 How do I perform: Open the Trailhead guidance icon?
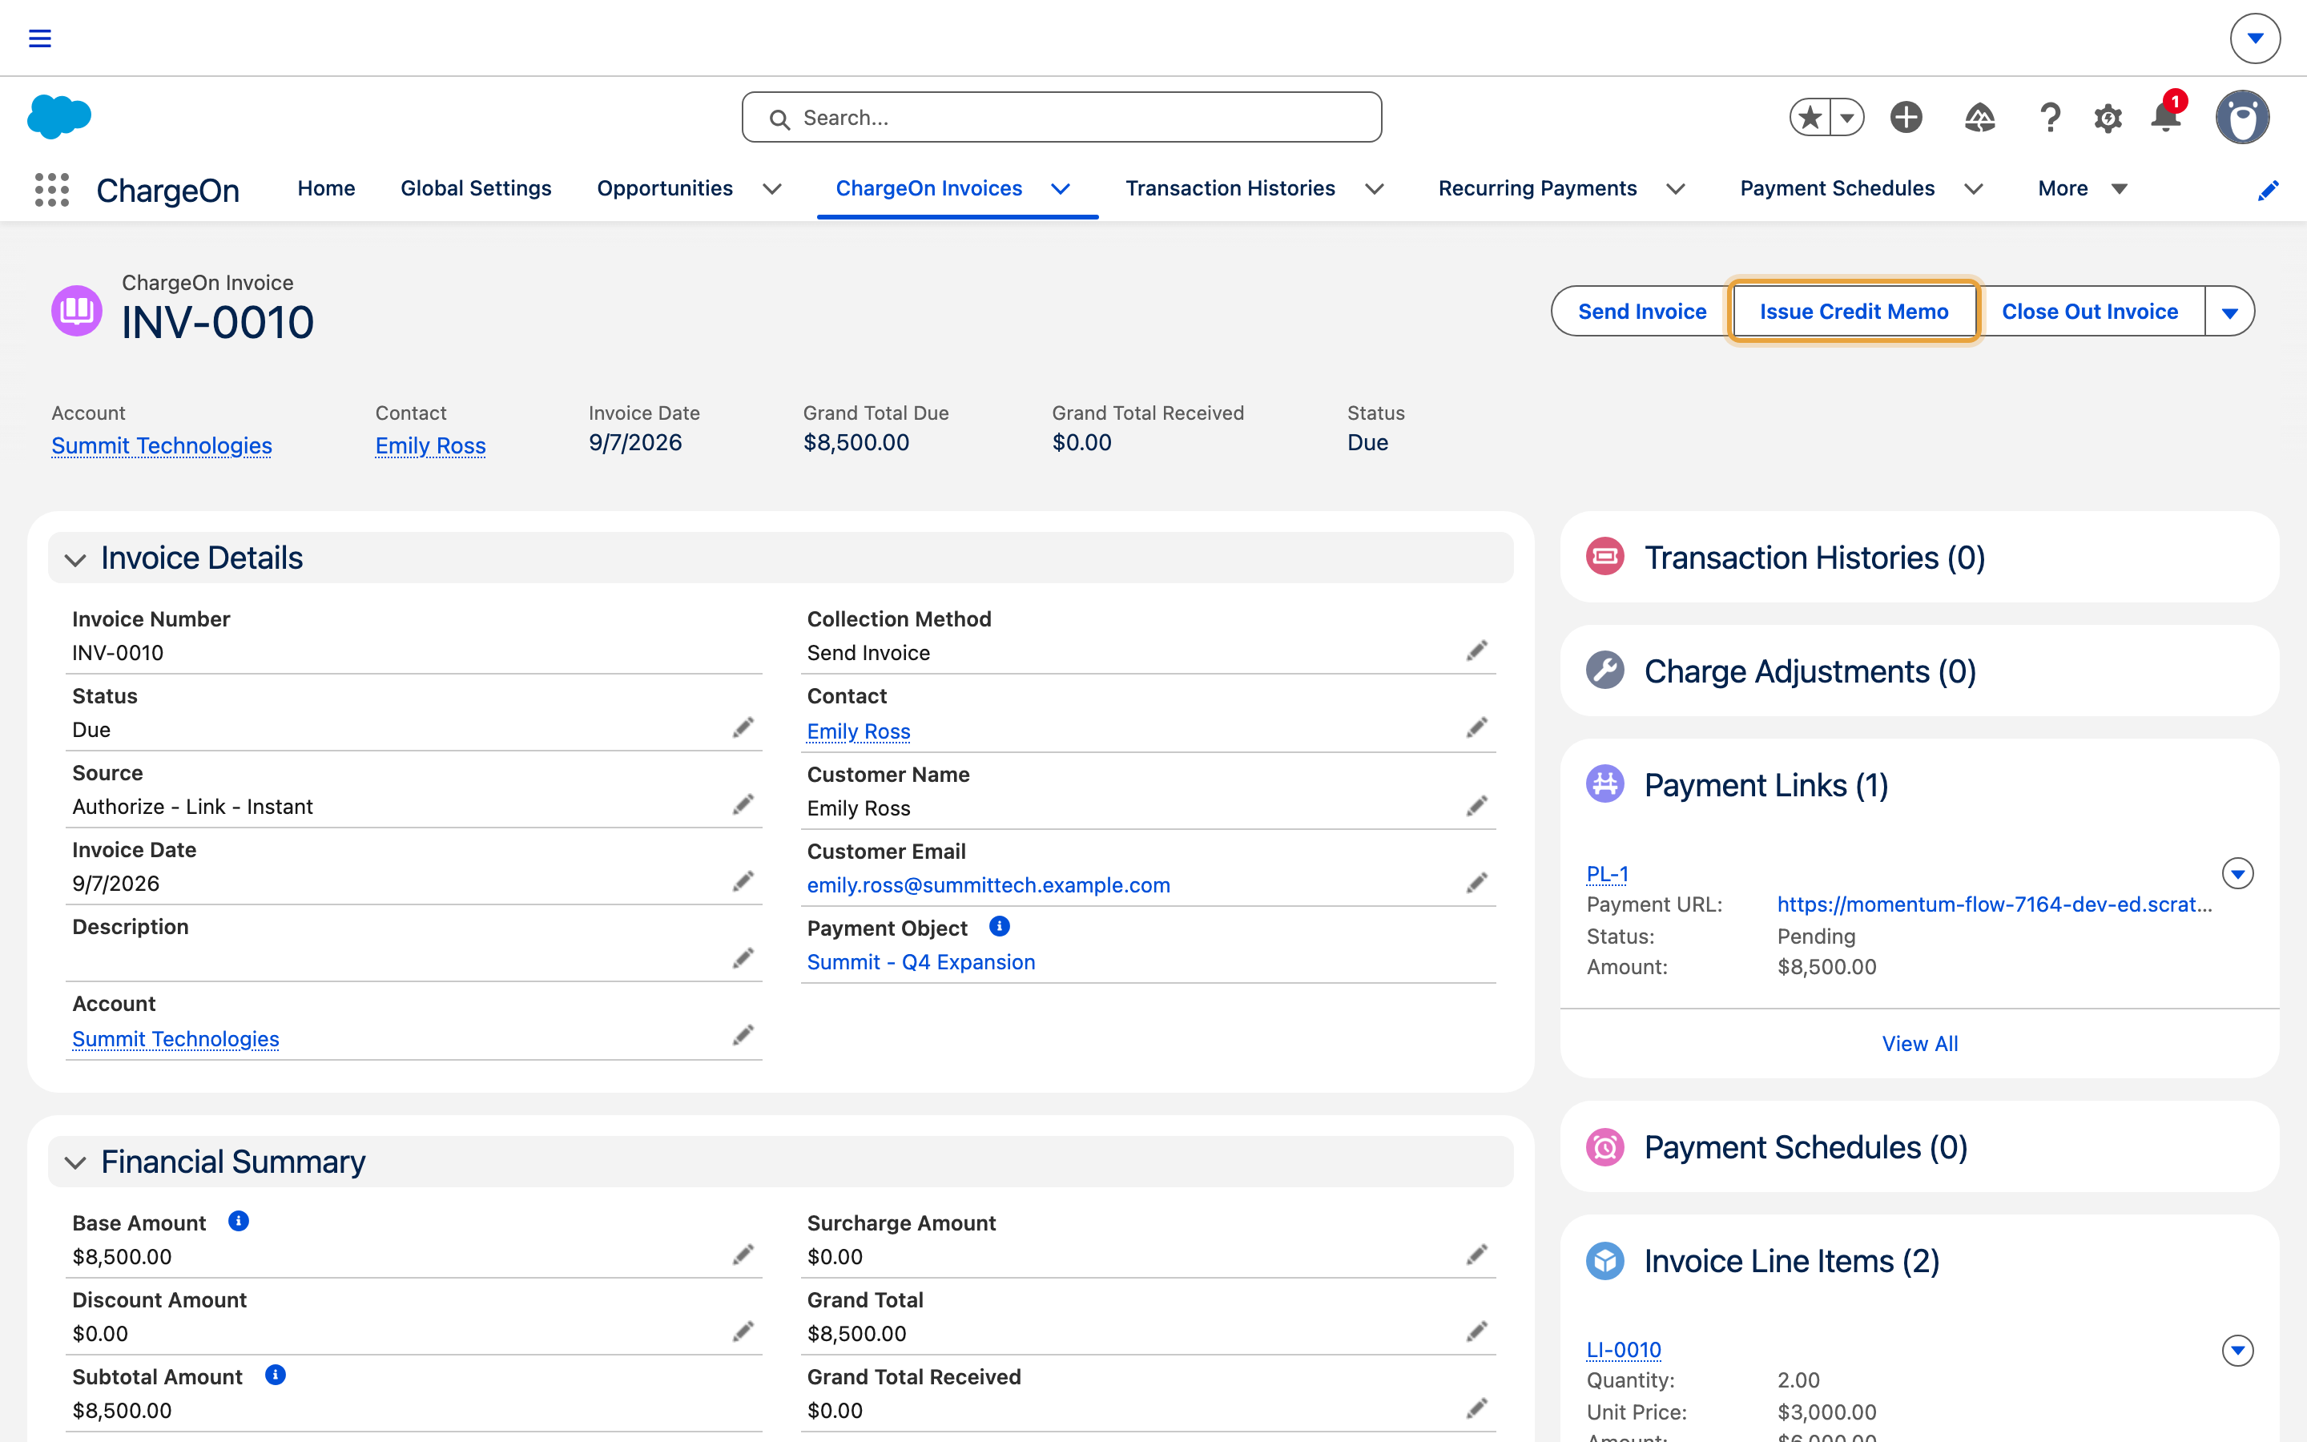(x=1980, y=117)
